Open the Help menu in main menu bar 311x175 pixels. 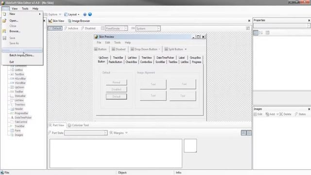pos(35,9)
